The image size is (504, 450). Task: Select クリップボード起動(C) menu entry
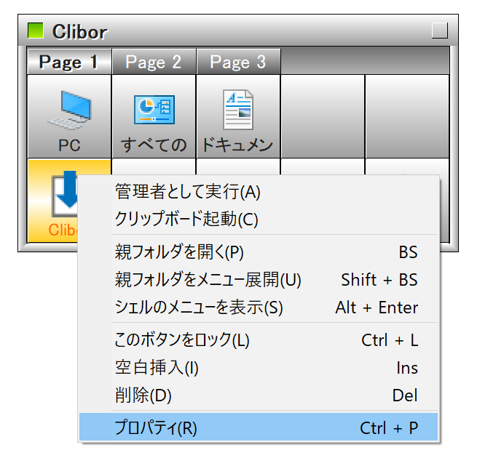click(x=259, y=219)
